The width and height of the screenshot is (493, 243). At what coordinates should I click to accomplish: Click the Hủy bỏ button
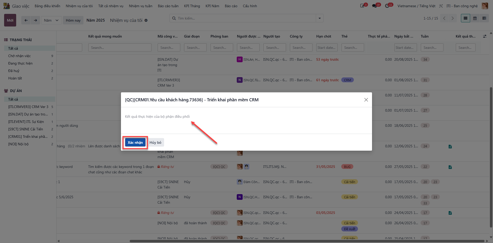click(x=155, y=142)
